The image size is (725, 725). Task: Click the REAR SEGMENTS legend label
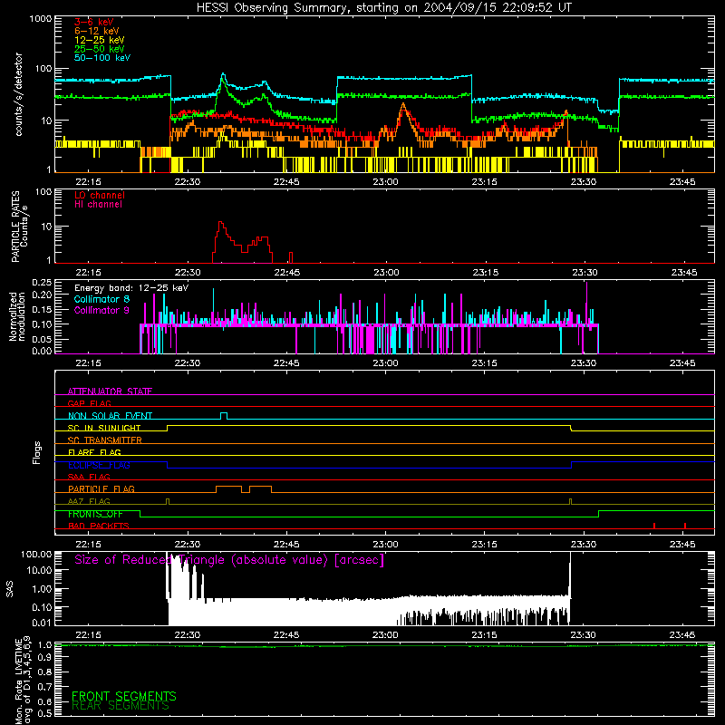(x=121, y=706)
